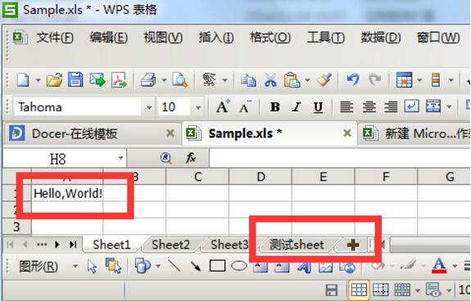Viewport: 471px width, 301px height.
Task: Open the font color dropdown arrow
Action: pos(455,266)
